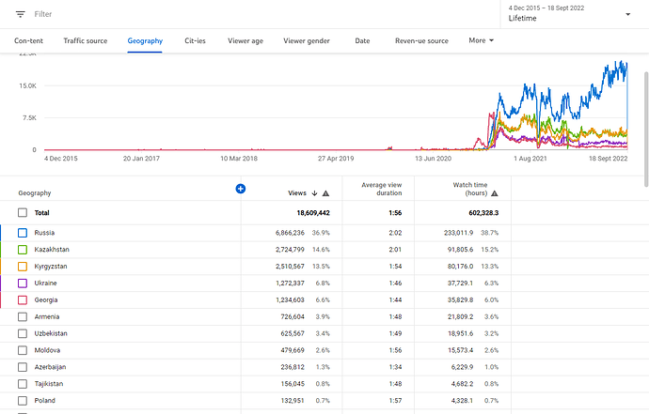Check the Uzbekistan checkbox

pos(23,333)
